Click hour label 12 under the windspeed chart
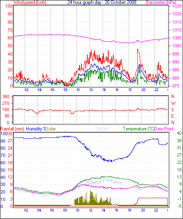This screenshot has height=219, width=183. click(x=91, y=90)
